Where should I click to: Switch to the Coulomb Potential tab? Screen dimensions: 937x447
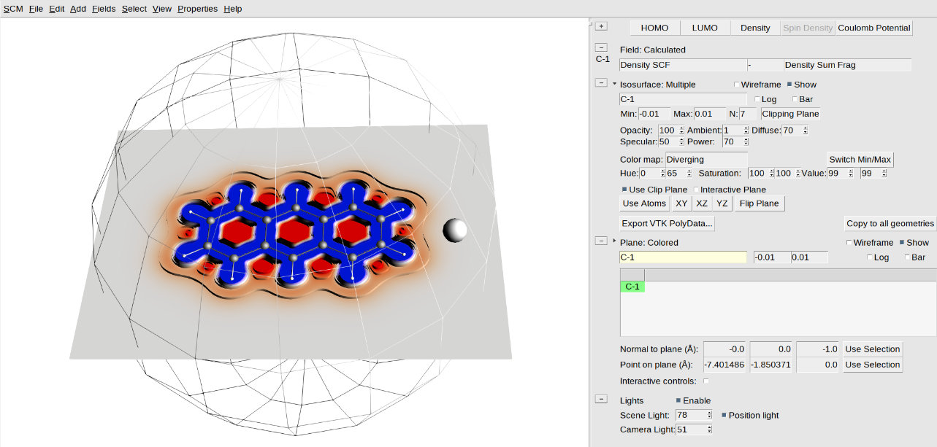tap(873, 28)
